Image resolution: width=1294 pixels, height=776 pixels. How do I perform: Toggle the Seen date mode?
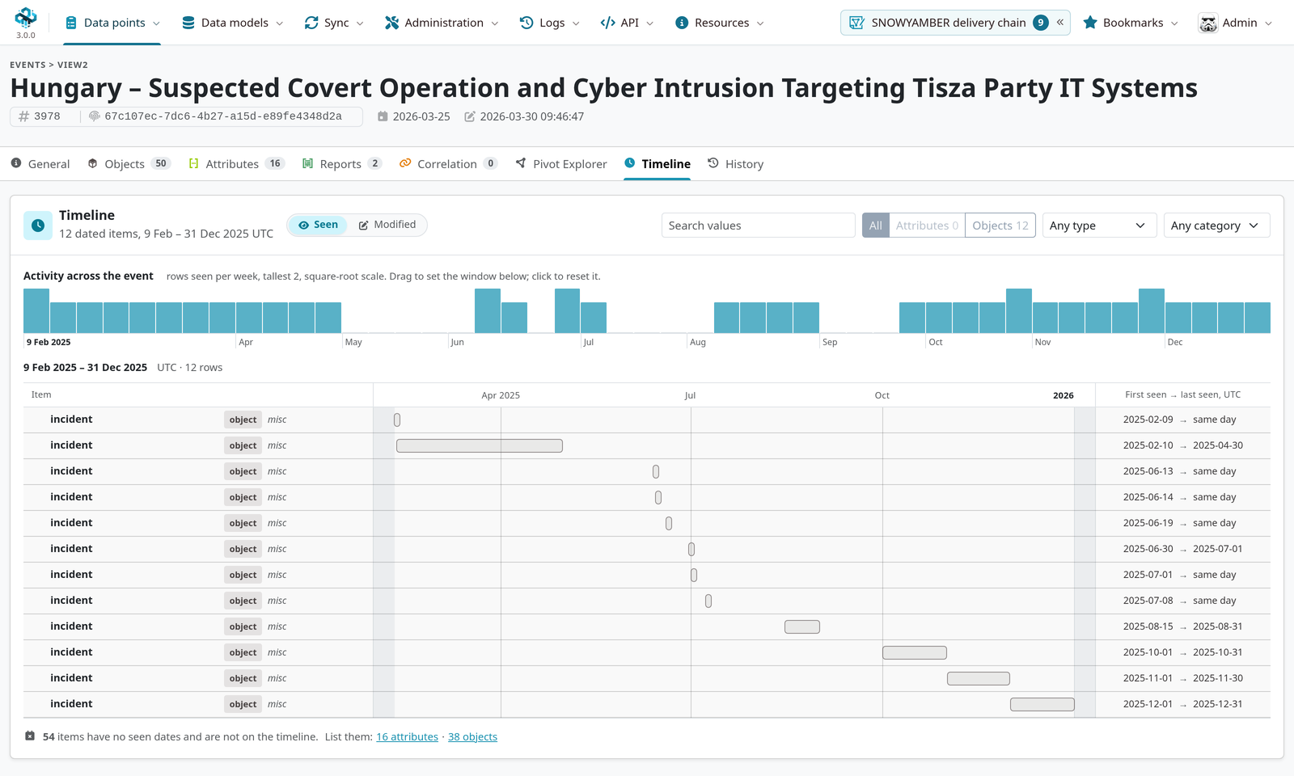tap(318, 225)
